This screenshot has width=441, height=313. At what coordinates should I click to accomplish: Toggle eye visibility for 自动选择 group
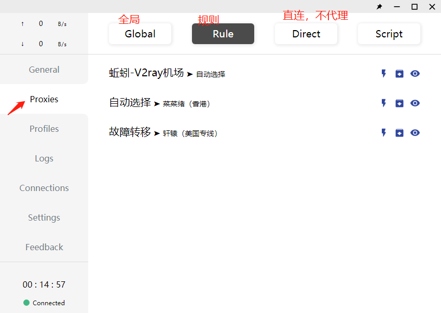(415, 103)
